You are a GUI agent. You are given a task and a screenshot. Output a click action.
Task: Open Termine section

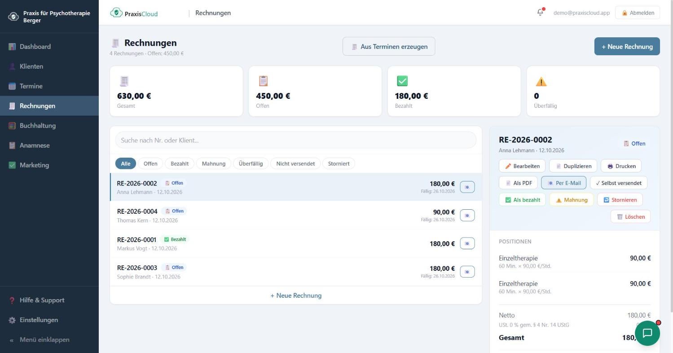click(x=49, y=86)
